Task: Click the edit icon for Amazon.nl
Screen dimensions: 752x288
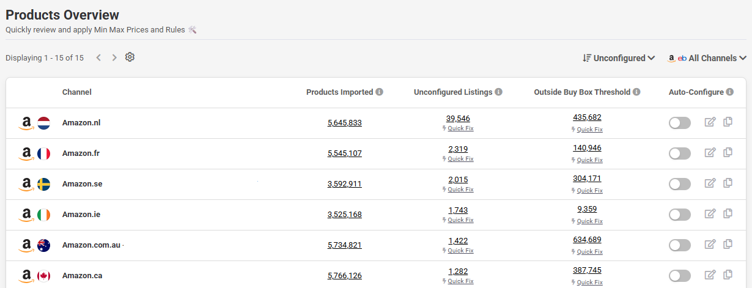Action: click(710, 122)
